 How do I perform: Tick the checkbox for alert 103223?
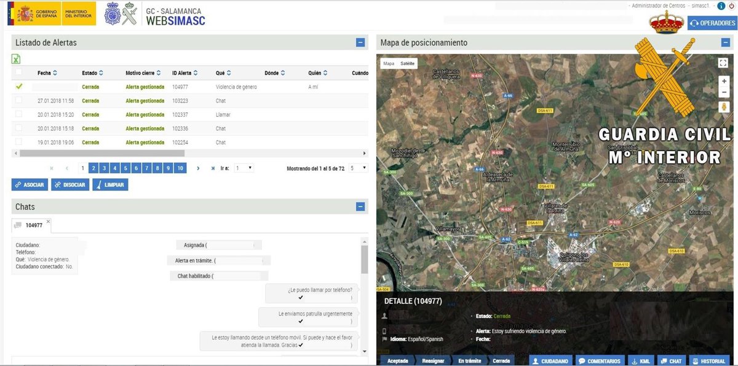(x=18, y=101)
